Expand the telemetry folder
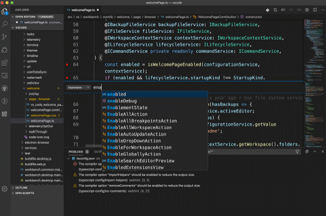Viewport: 326px width, 216px height. pos(33,40)
